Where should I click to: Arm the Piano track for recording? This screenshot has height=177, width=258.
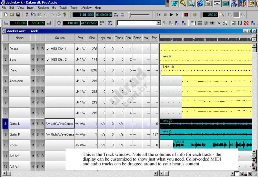pyautogui.click(x=43, y=70)
